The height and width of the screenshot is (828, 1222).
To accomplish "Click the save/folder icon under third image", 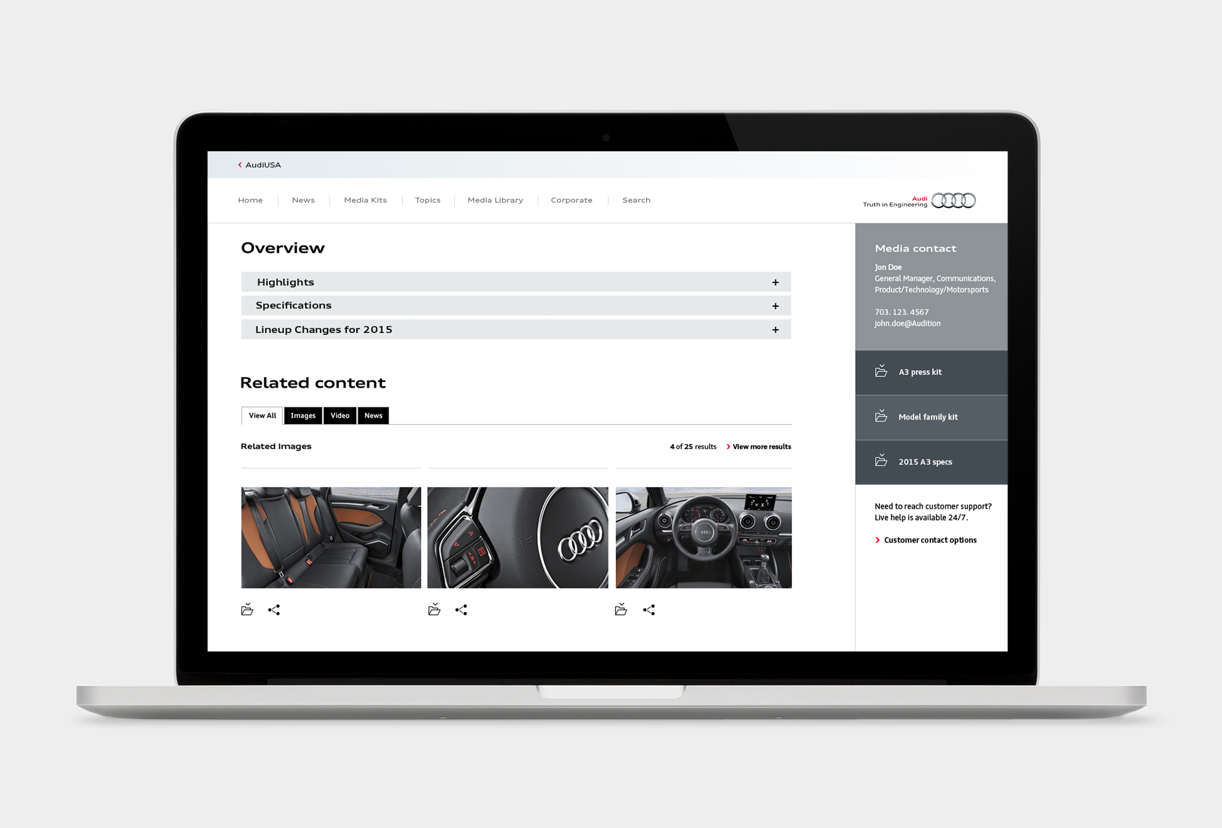I will (x=620, y=609).
